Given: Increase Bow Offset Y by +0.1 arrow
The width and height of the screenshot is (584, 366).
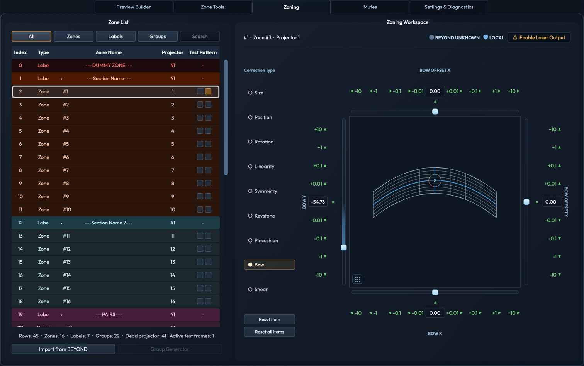Looking at the screenshot, I should [x=554, y=165].
